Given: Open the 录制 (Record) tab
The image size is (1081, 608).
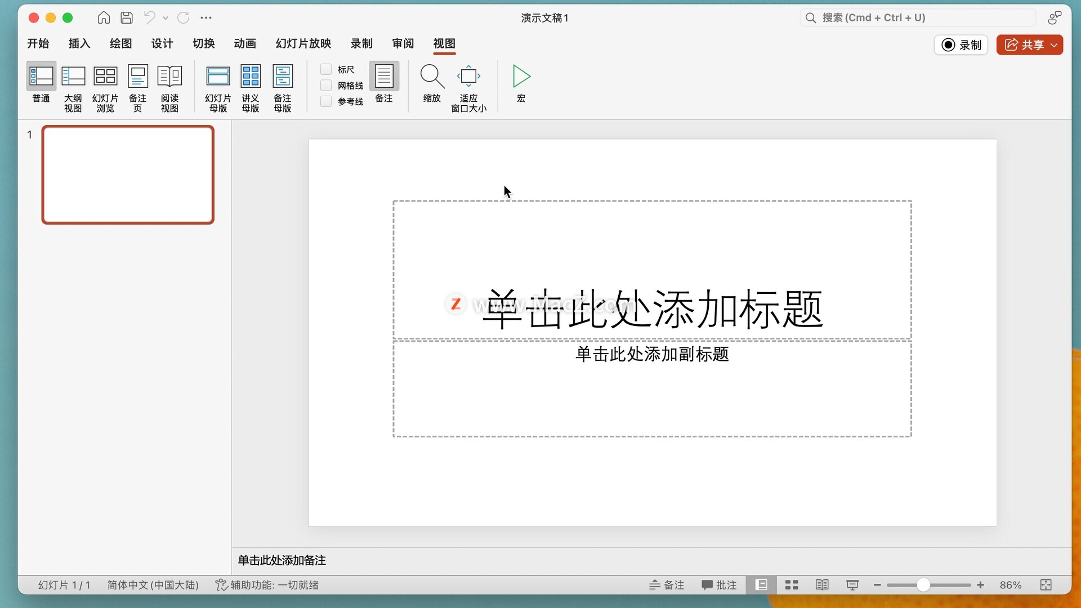Looking at the screenshot, I should [x=361, y=43].
